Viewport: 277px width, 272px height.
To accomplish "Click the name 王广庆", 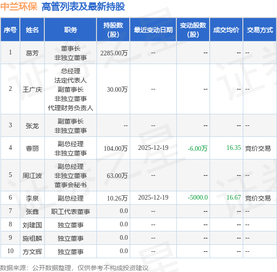I will click(x=32, y=89).
